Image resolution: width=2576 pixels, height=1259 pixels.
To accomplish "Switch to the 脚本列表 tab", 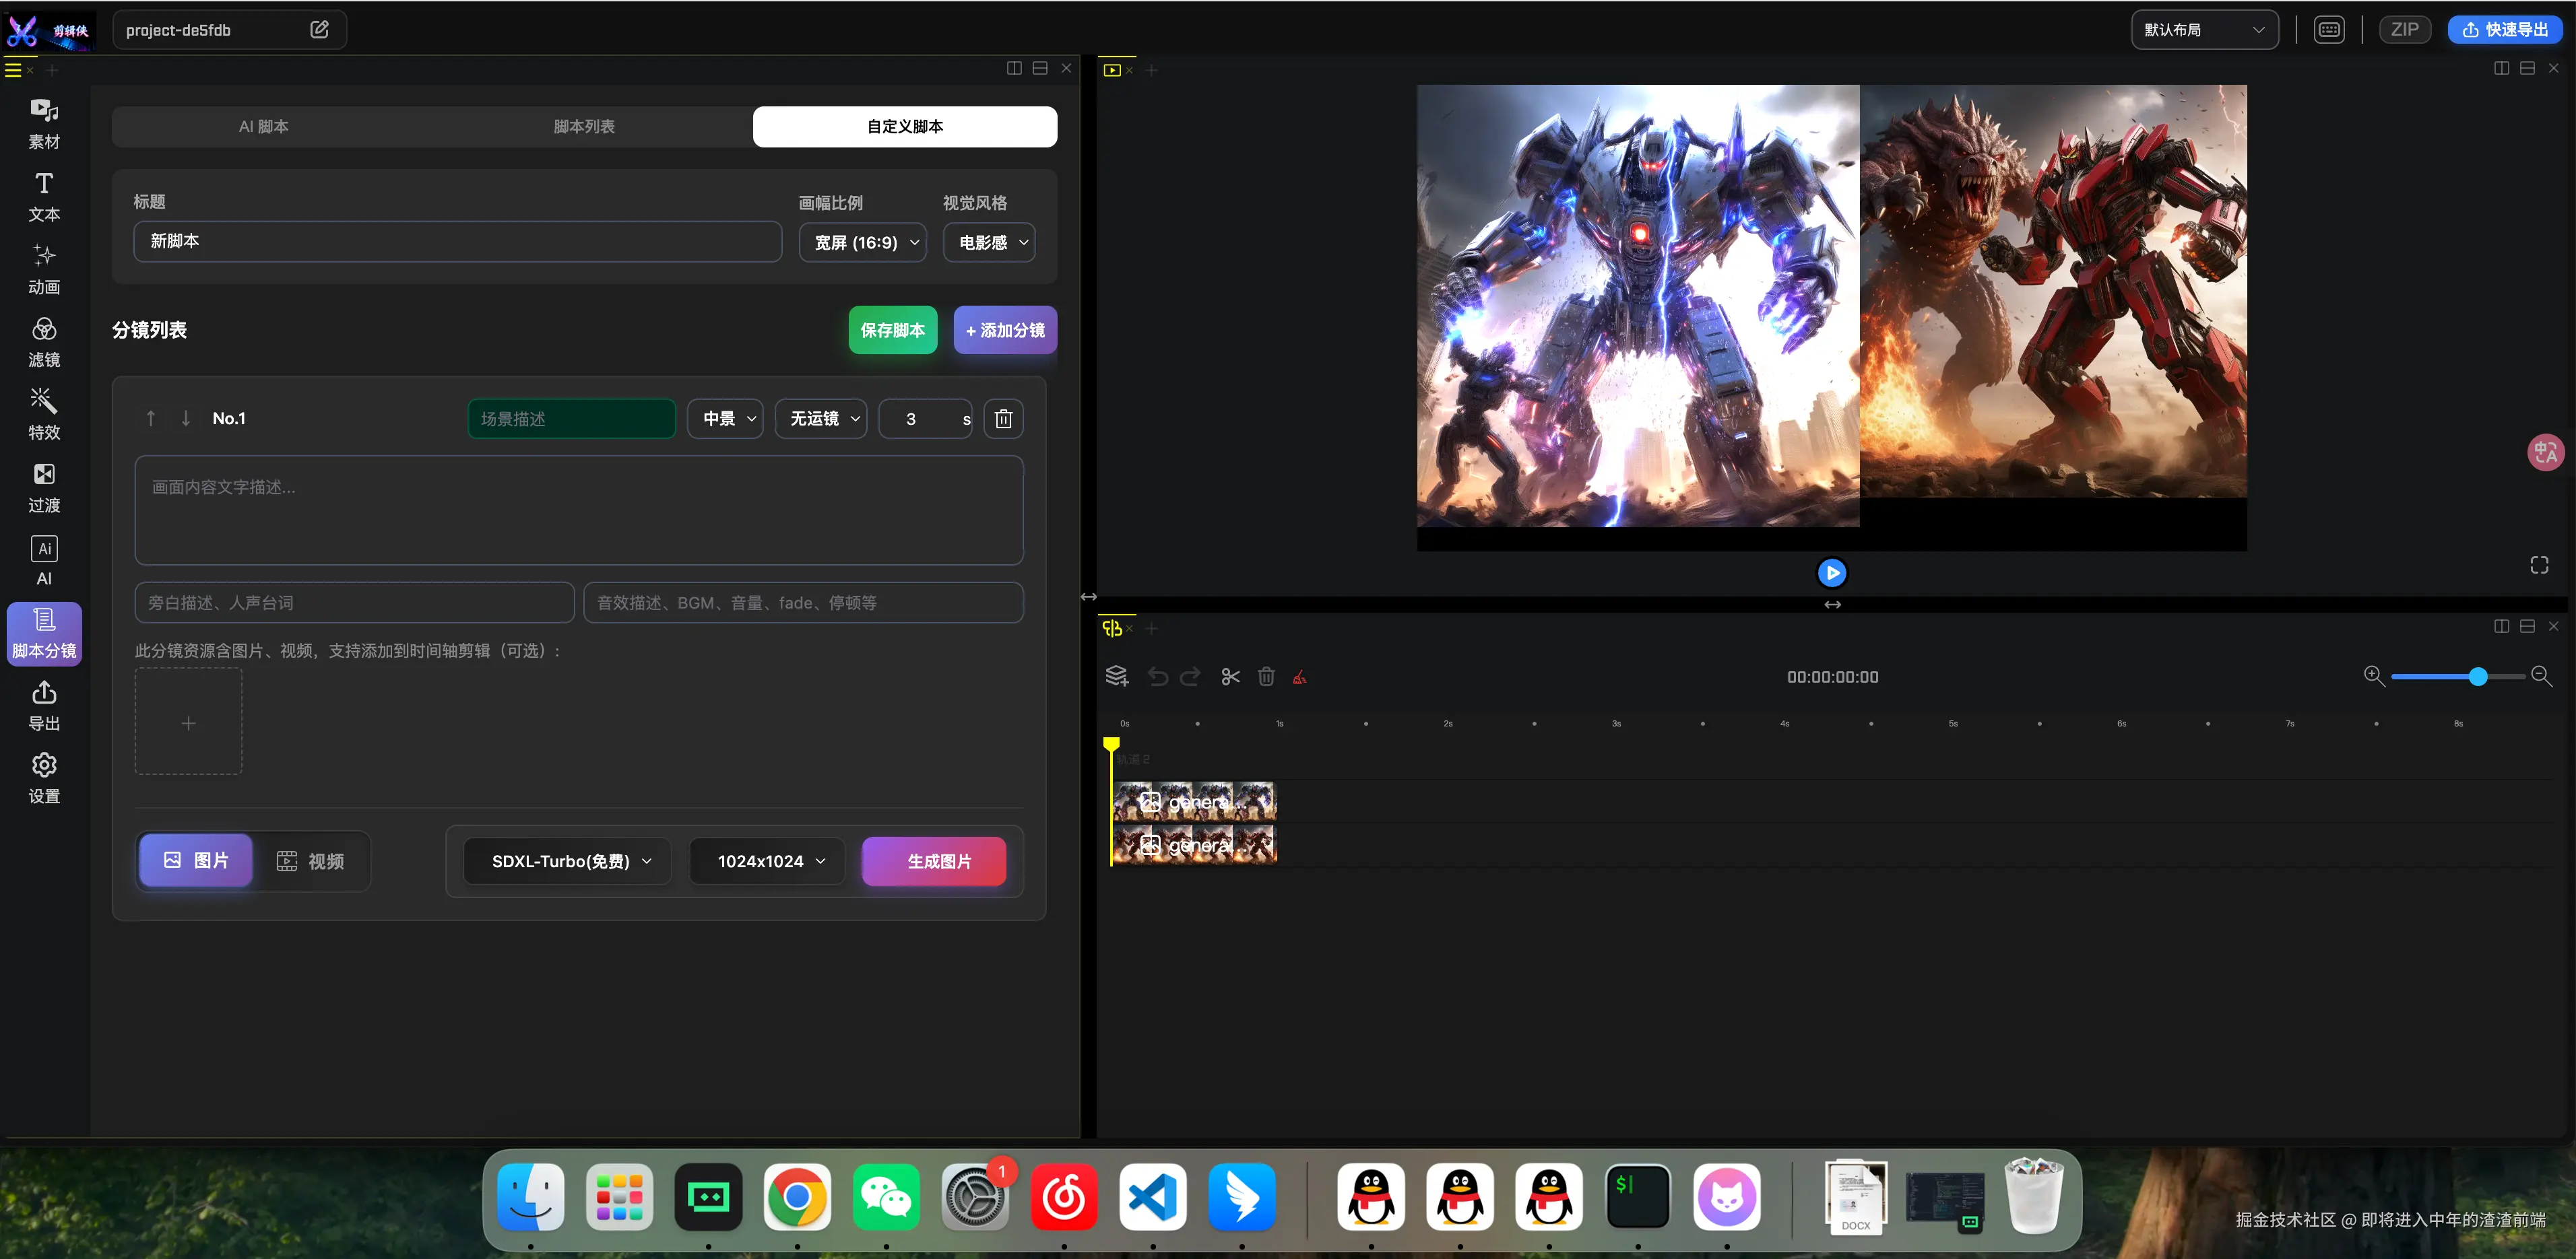I will tap(584, 127).
